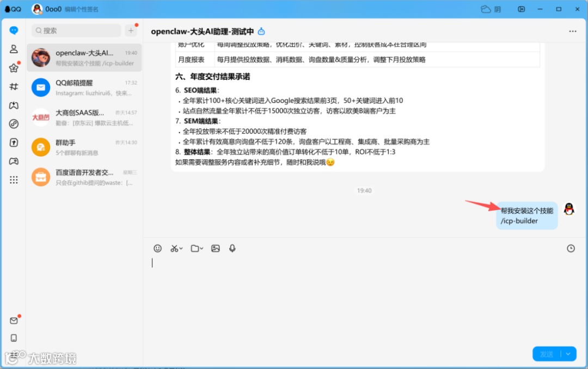This screenshot has height=369, width=588.
Task: Open the QQ邮箱提醒 conversation
Action: tap(84, 87)
